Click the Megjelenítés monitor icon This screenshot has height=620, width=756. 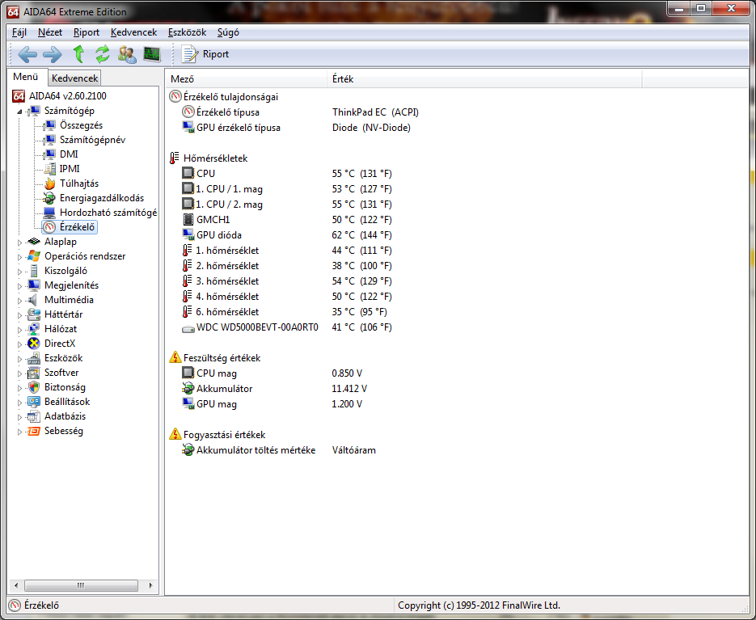(x=34, y=285)
